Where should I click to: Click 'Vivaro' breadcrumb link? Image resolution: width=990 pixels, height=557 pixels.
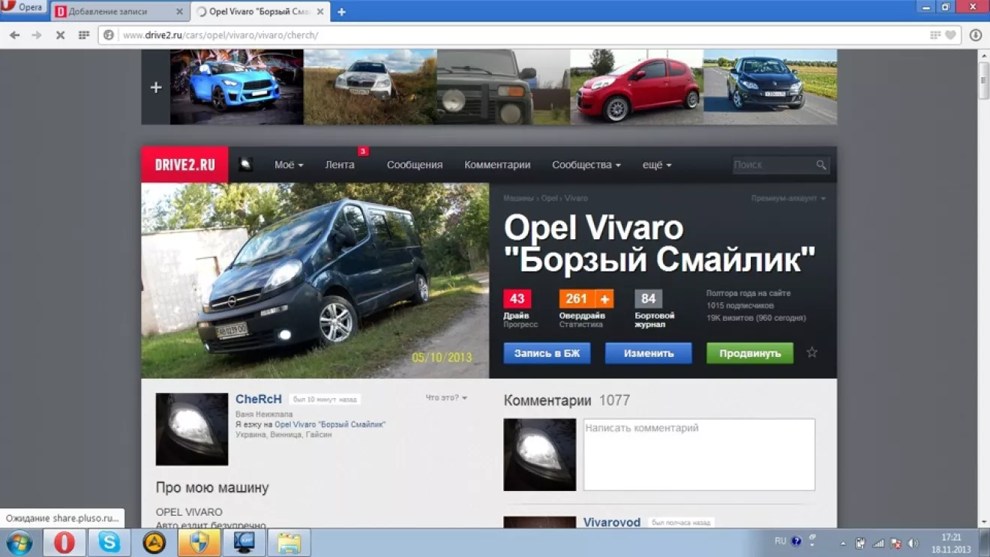576,199
